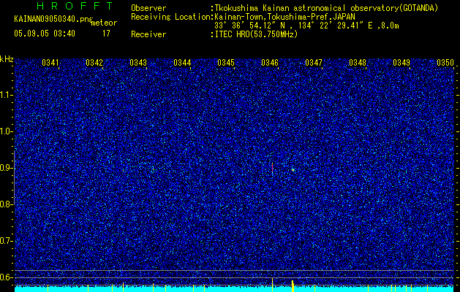Click the Tkokushima Kainan observatory name
This screenshot has width=460, height=292.
click(x=326, y=9)
